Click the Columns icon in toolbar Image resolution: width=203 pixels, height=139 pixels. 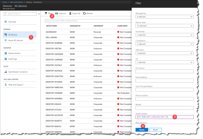tap(56, 13)
